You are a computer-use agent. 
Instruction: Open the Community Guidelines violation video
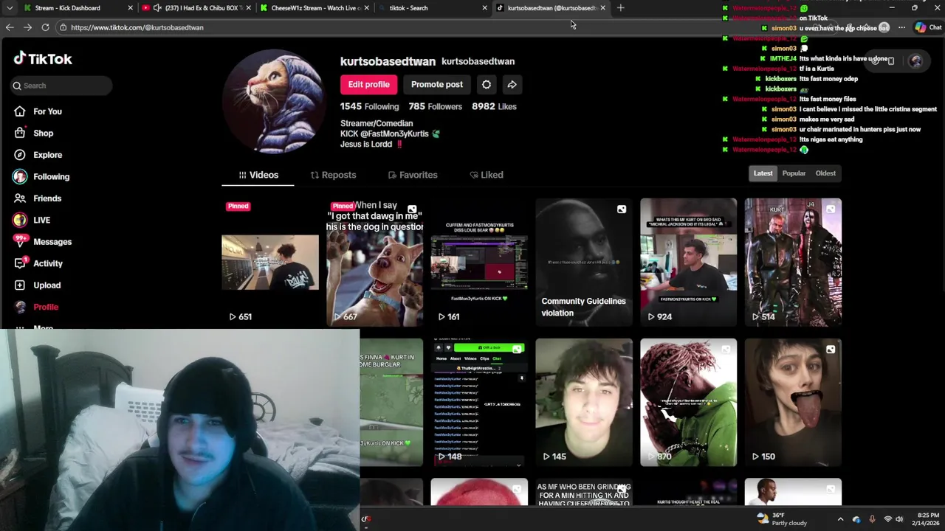[x=584, y=262]
